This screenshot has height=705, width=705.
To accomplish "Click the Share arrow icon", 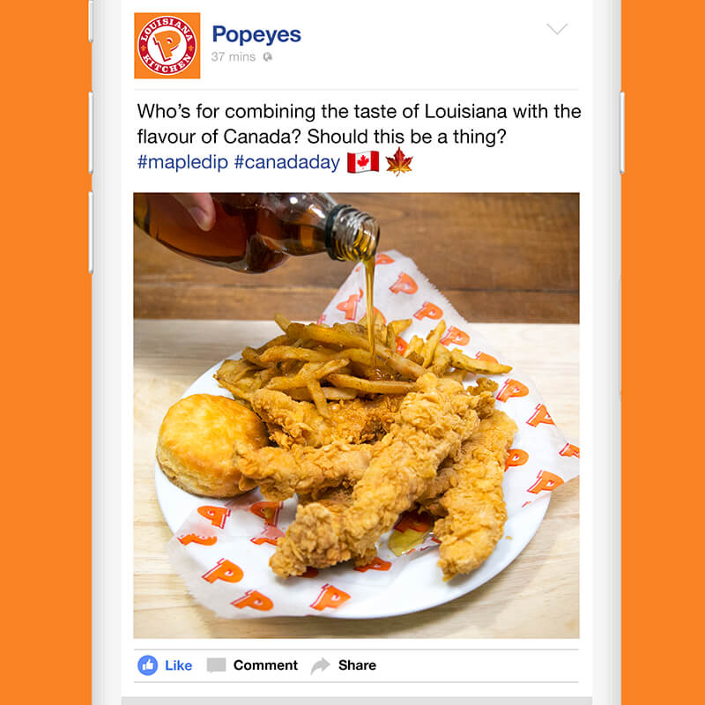I will 320,665.
